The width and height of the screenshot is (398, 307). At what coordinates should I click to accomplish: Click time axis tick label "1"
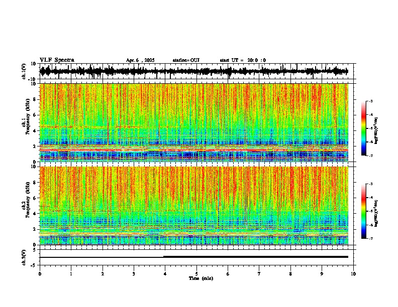click(x=71, y=274)
